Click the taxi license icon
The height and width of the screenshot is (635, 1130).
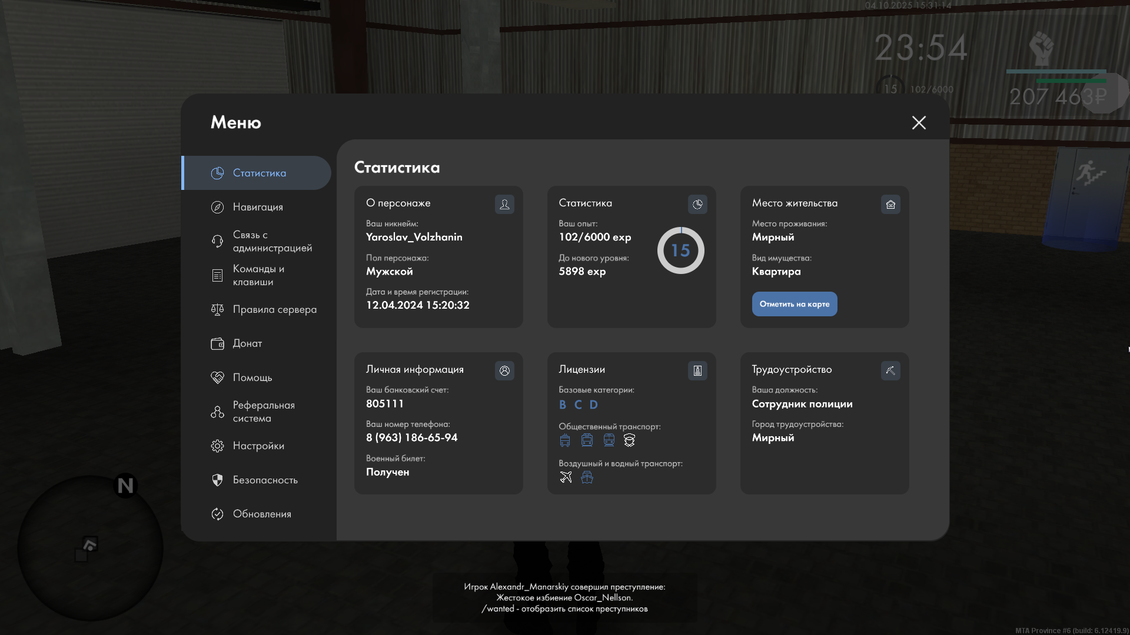pos(629,440)
